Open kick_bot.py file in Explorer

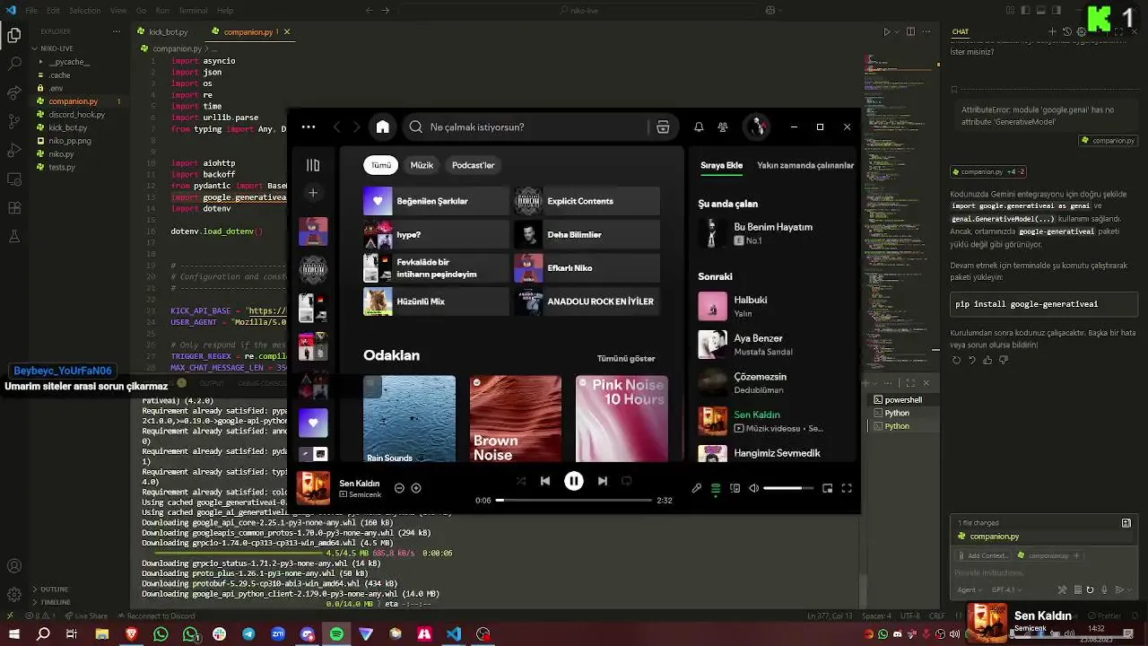click(x=68, y=127)
